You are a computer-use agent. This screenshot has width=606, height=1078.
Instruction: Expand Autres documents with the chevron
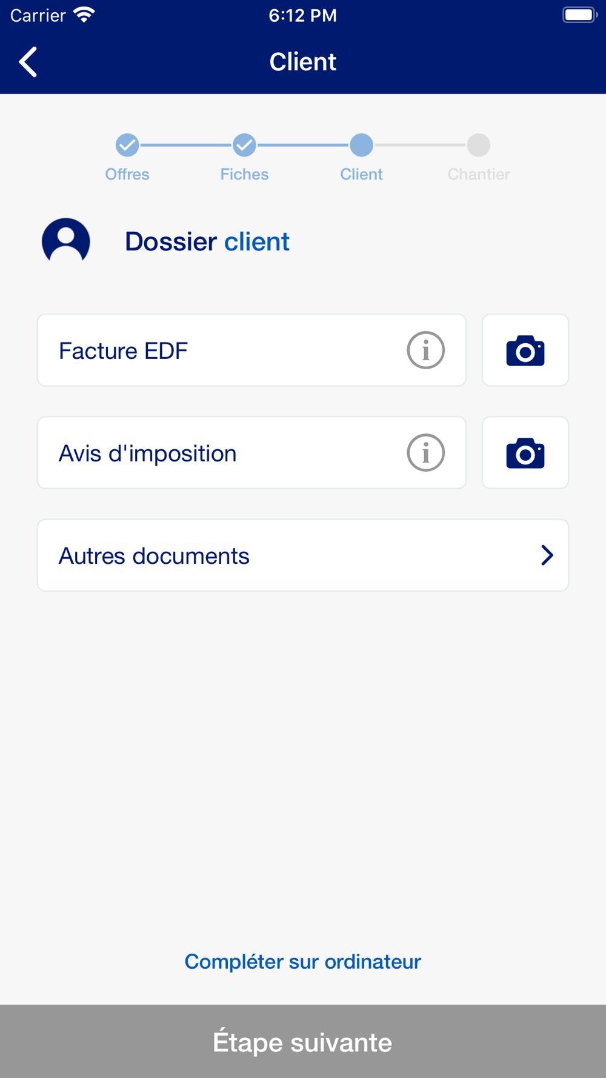(547, 555)
